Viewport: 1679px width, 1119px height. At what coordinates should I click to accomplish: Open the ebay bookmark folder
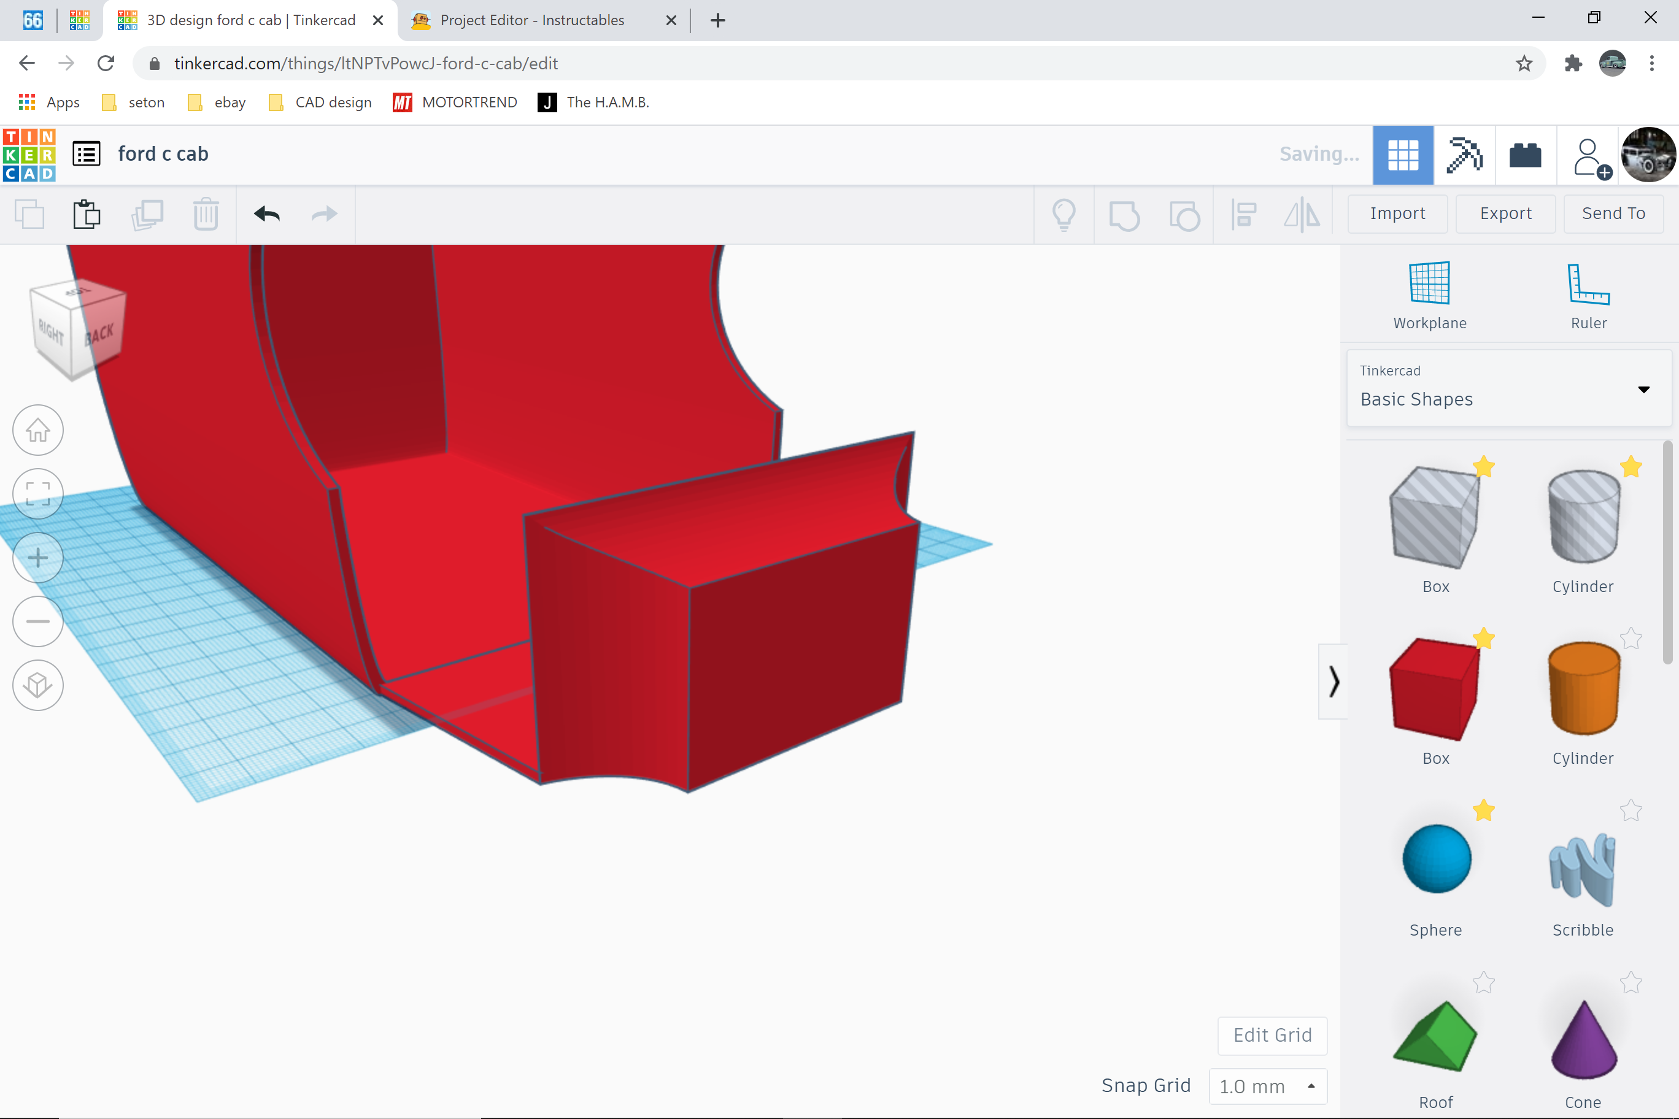(217, 102)
